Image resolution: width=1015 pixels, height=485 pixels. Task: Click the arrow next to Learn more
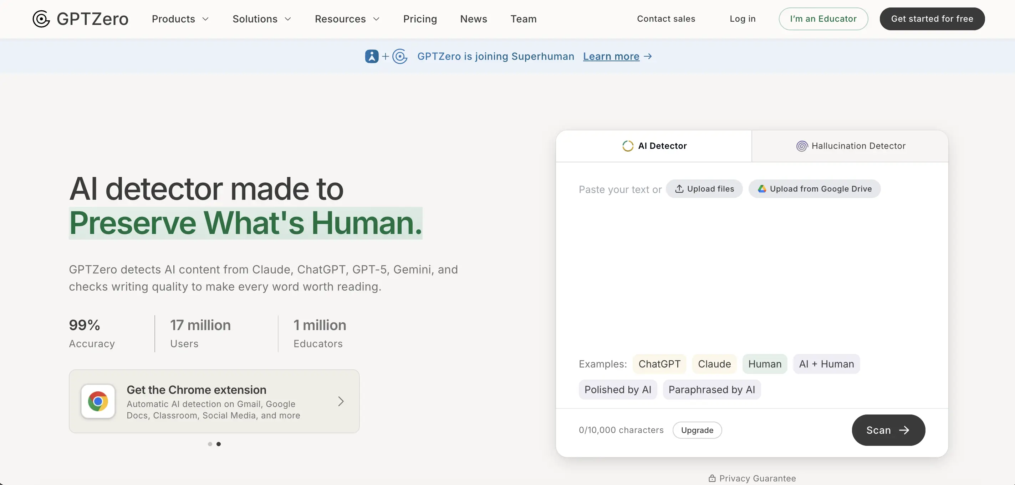648,56
